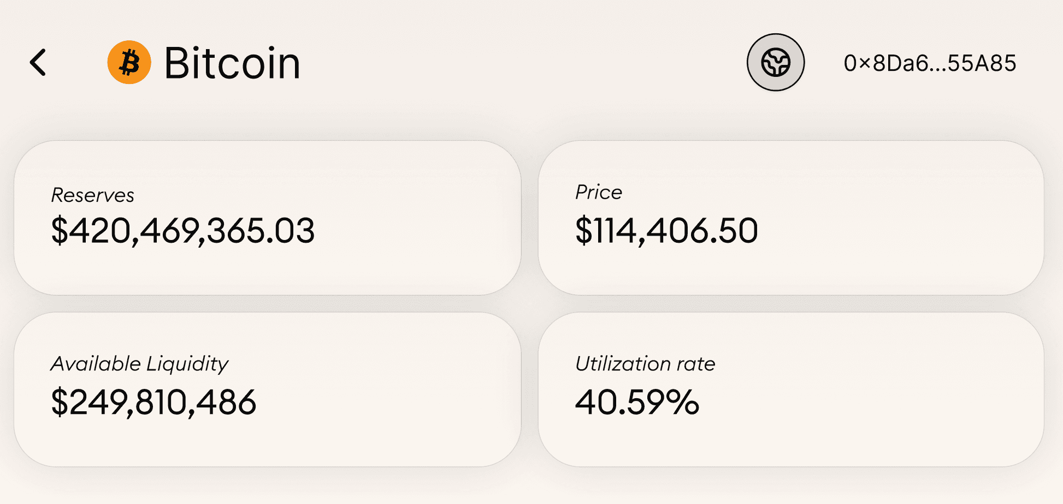Open the wallet avatar icon
This screenshot has height=504, width=1063.
tap(775, 62)
